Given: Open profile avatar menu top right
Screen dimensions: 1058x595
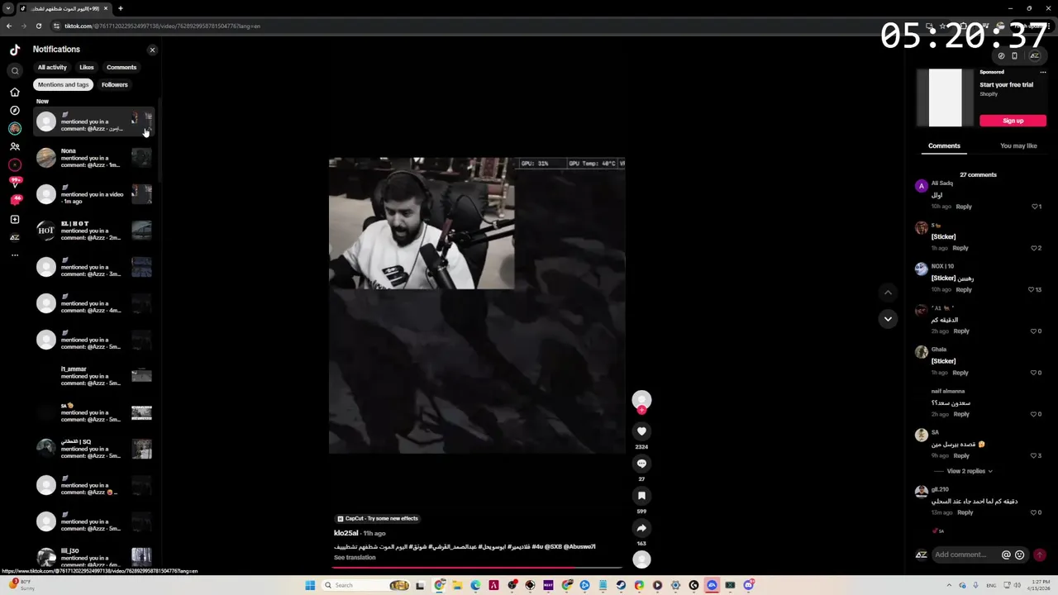Looking at the screenshot, I should click(x=1034, y=56).
